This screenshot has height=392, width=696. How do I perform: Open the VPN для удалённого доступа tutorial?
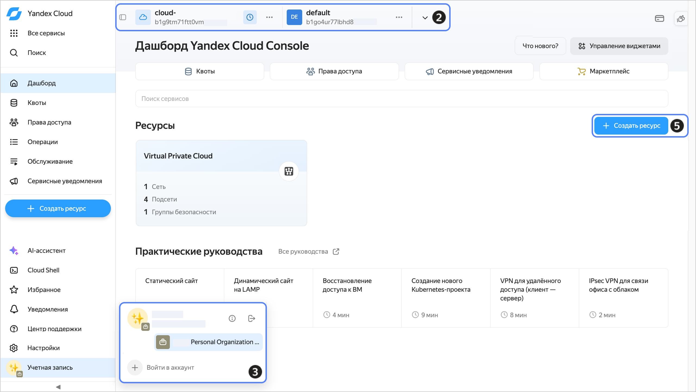535,298
